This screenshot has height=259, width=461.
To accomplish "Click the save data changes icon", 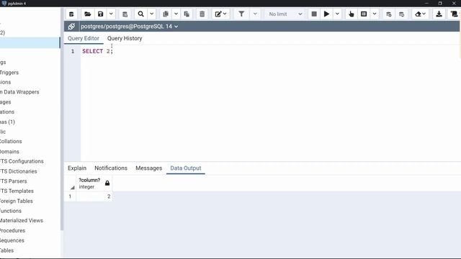I will pos(125,14).
